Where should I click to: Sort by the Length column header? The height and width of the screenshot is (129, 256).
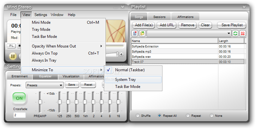tap(231, 41)
